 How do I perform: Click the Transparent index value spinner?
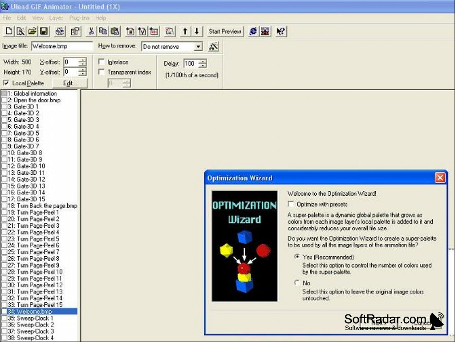pos(126,84)
